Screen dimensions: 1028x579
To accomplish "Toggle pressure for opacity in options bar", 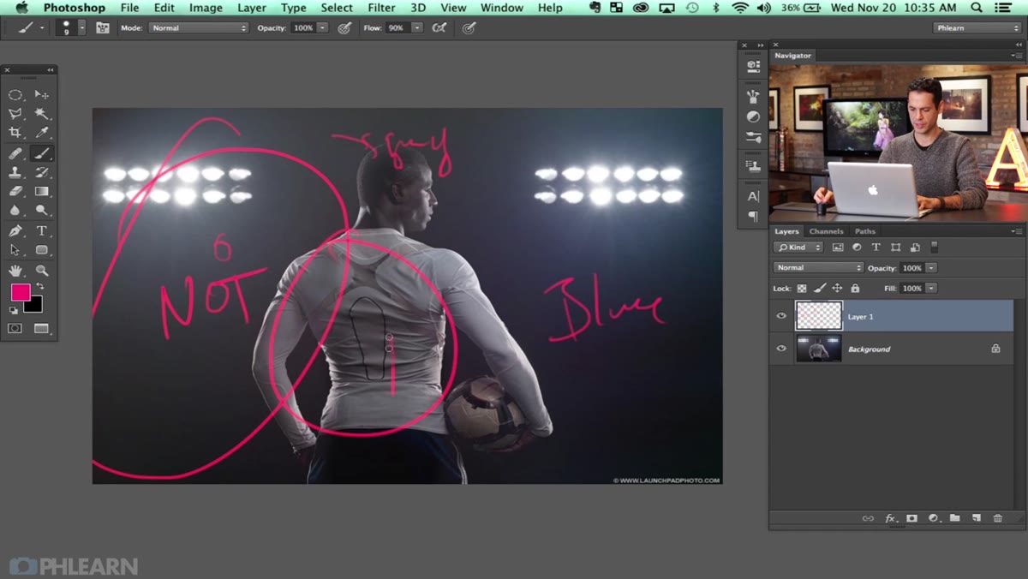I will coord(344,27).
